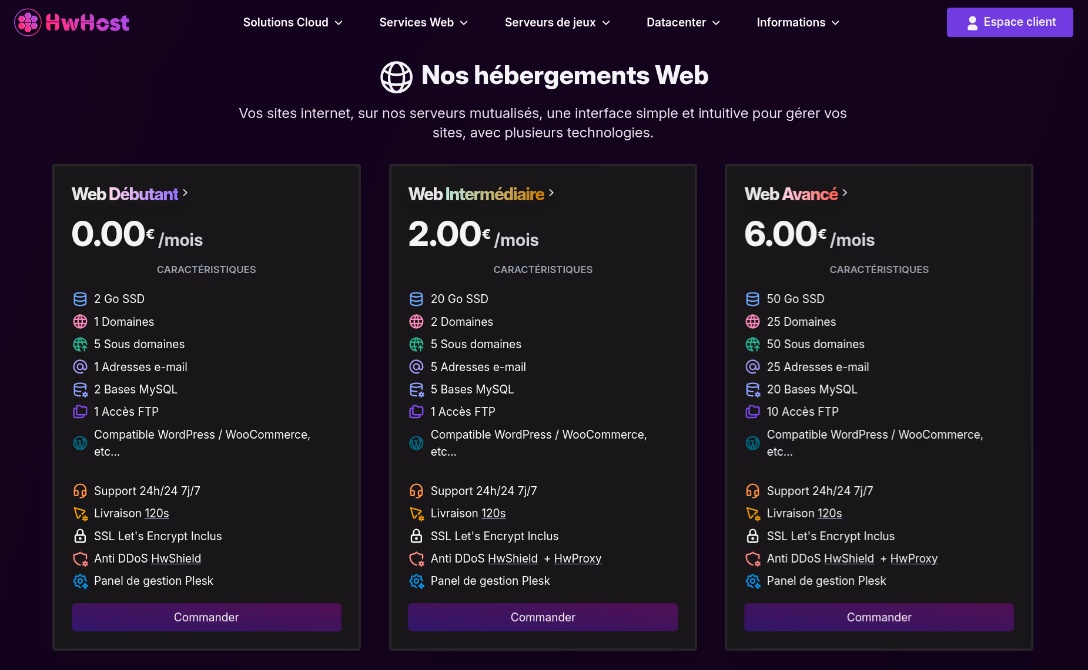Open the Informations dropdown

click(x=798, y=22)
